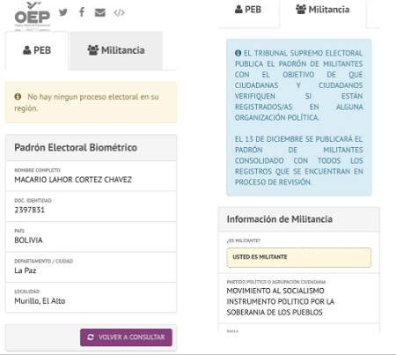Click 'No hay ningun proceso electoral' alert

tap(91, 102)
